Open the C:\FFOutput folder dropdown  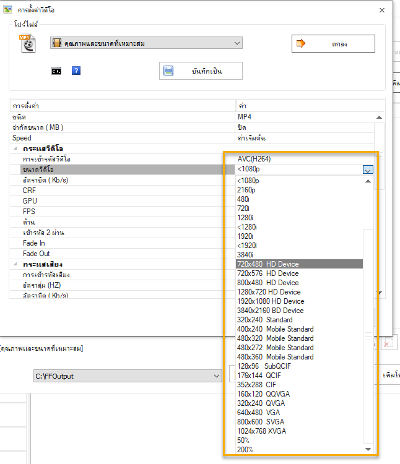(x=217, y=376)
